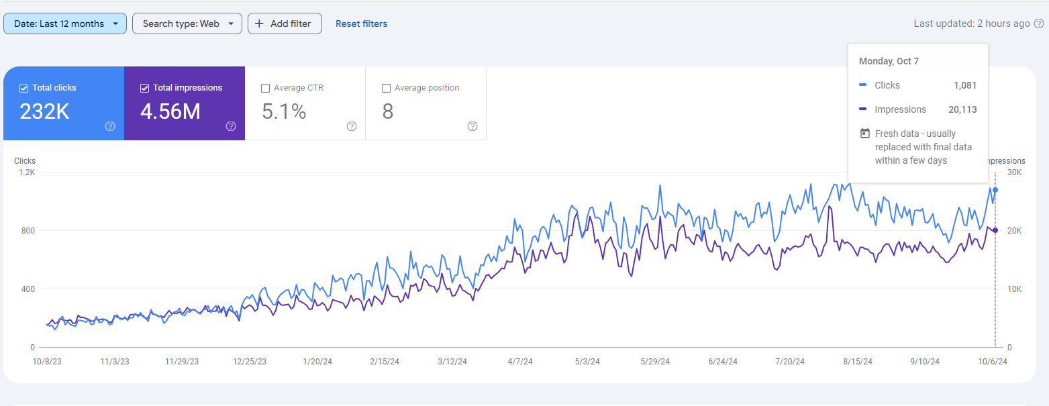The height and width of the screenshot is (406, 1049).
Task: Uncheck the Total clicks checkbox
Action: [x=24, y=88]
